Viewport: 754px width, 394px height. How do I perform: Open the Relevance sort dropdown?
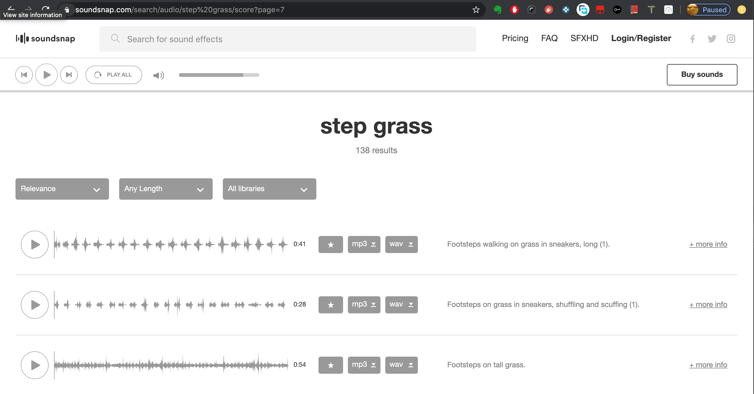pos(62,189)
